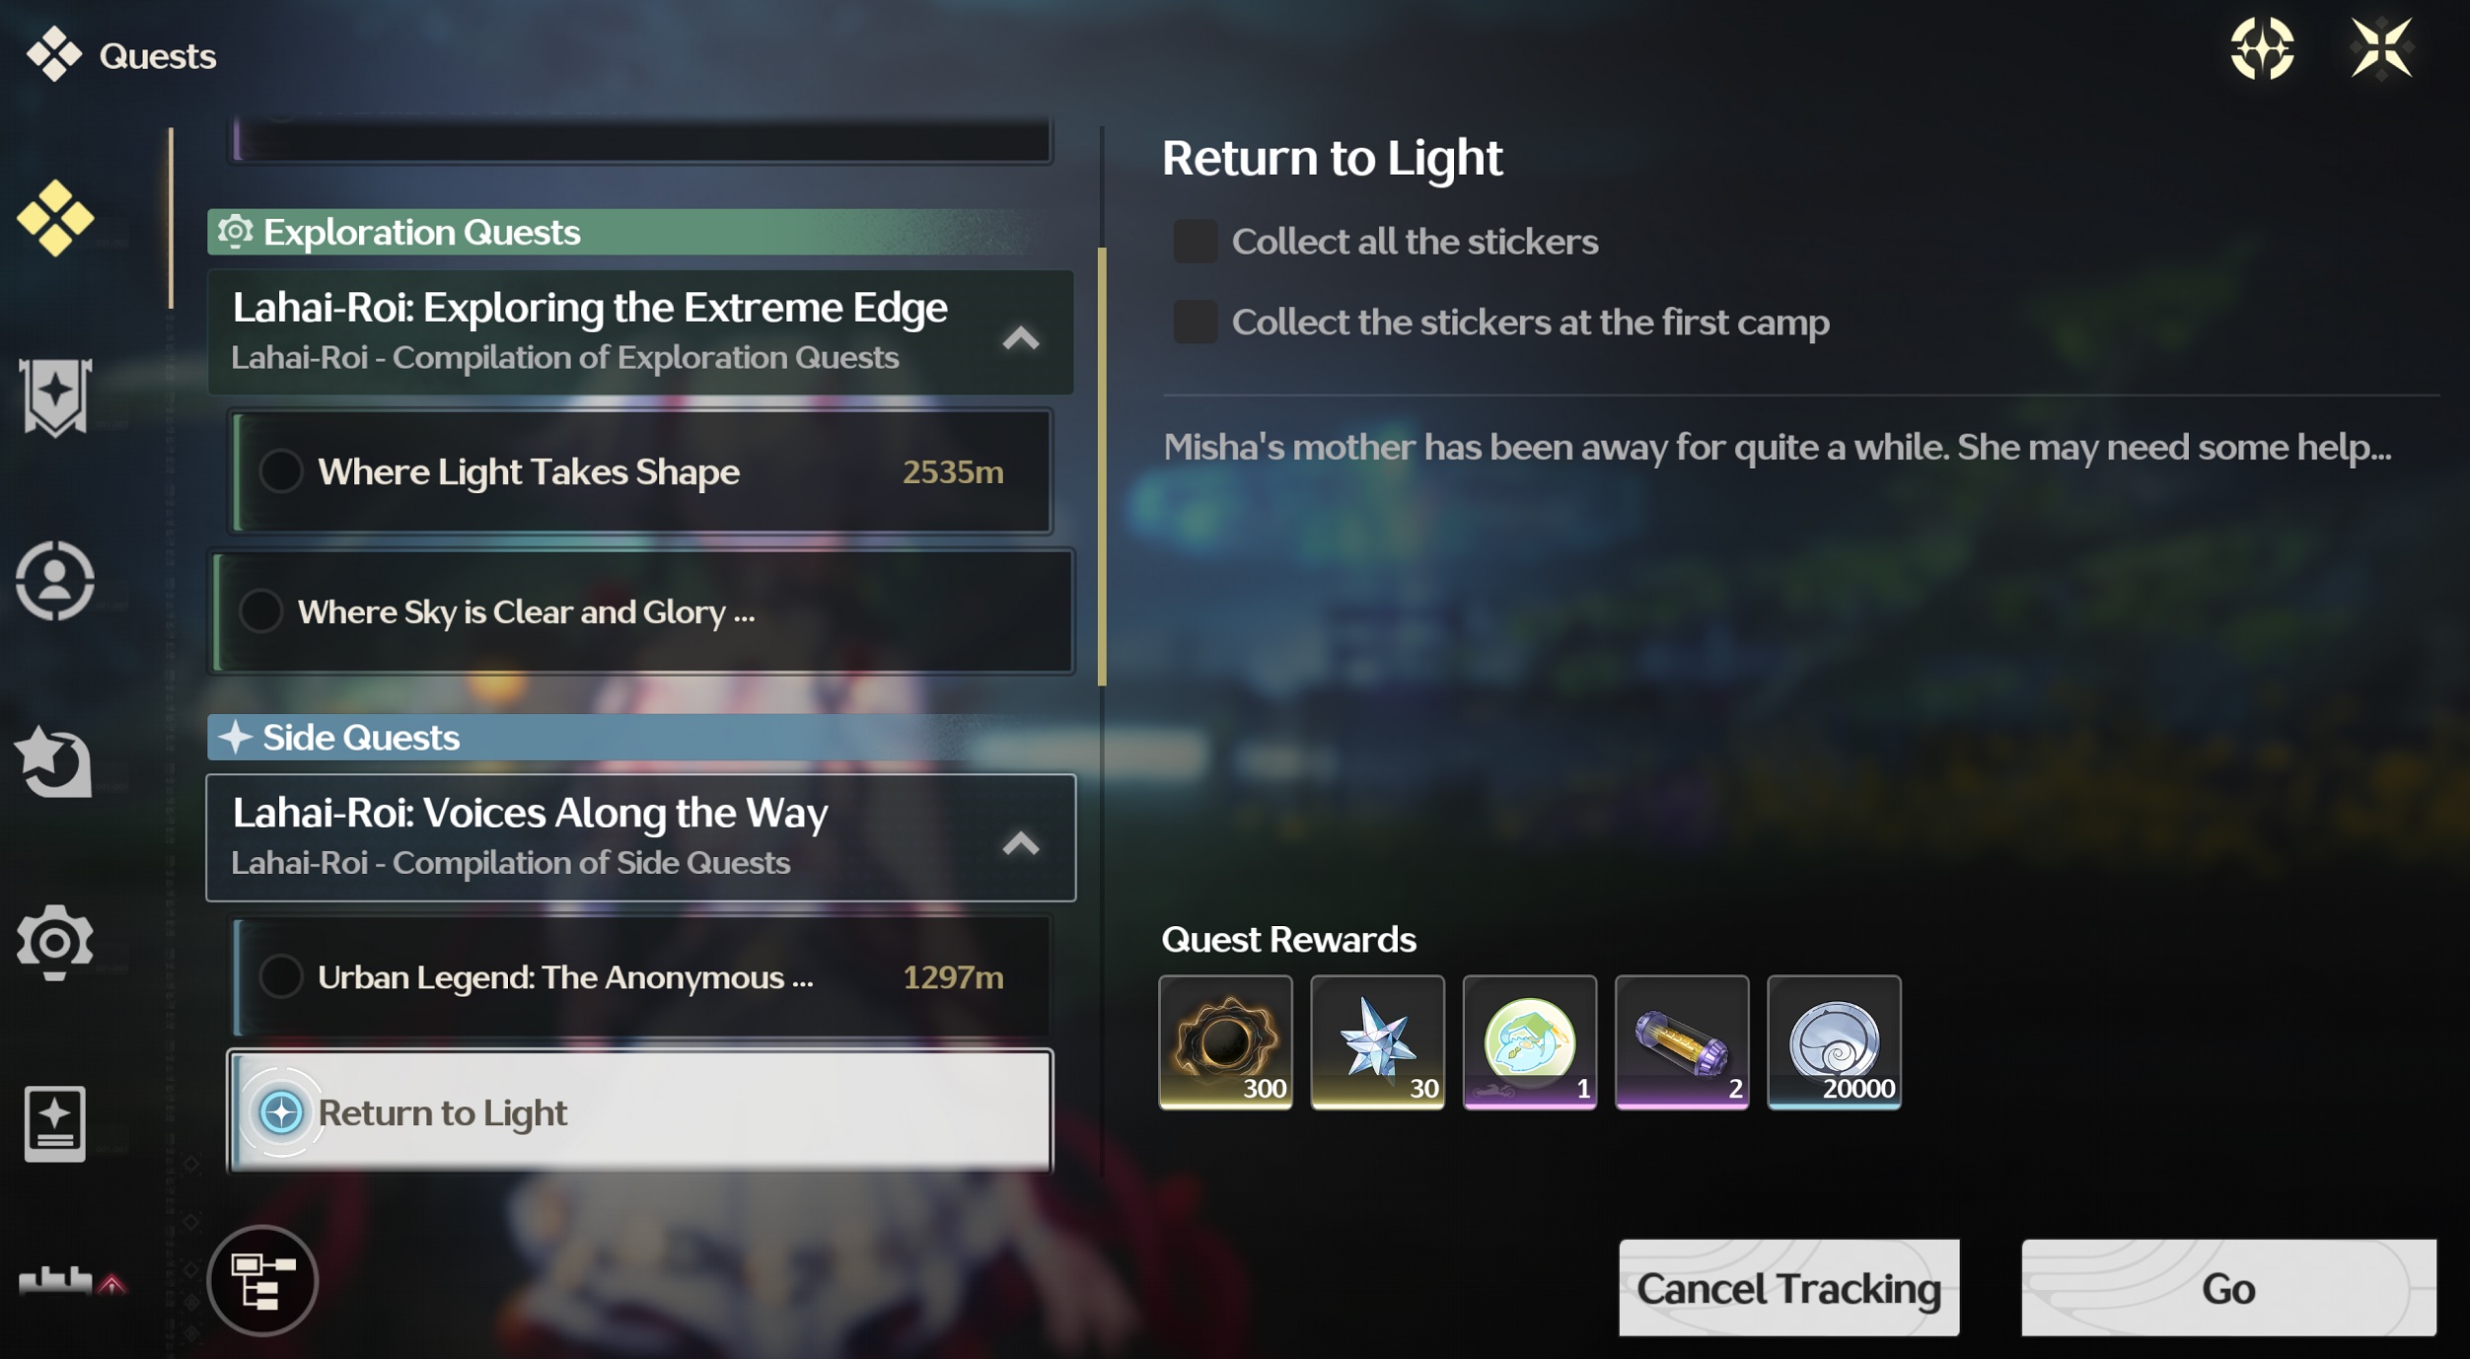The width and height of the screenshot is (2470, 1359).
Task: Open the gear exploration quest category
Action: tap(55, 942)
